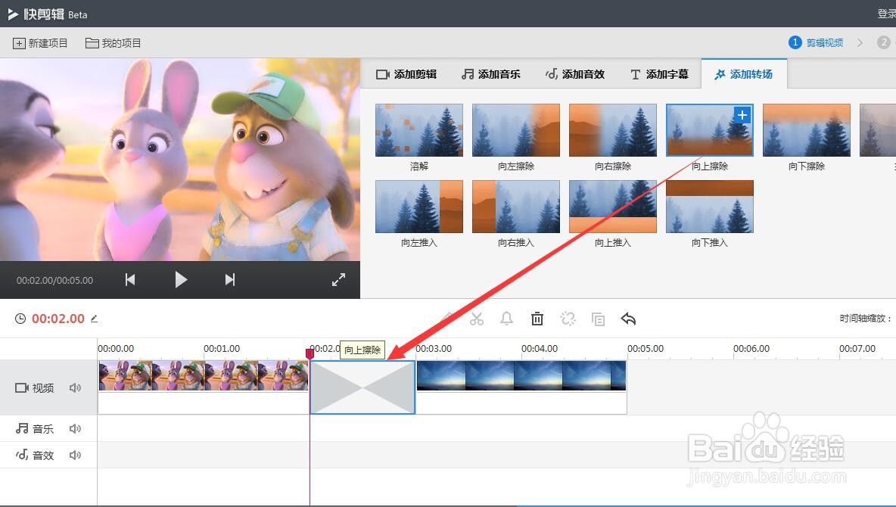This screenshot has width=896, height=507.
Task: Go to step 1 剪辑视频
Action: coord(816,43)
